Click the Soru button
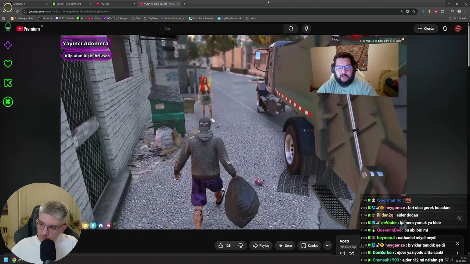The image size is (470, 264). coord(285,246)
